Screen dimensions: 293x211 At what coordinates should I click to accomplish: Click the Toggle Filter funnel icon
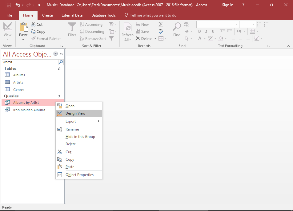111,38
